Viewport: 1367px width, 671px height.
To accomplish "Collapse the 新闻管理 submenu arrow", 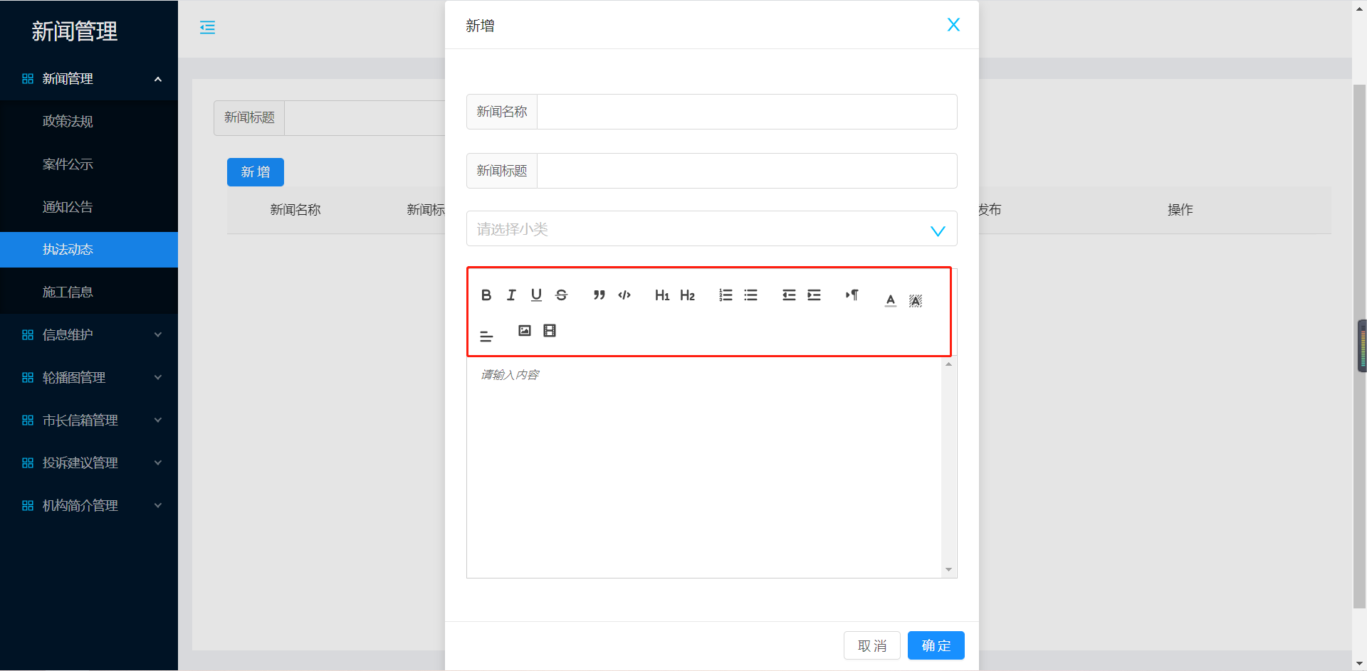I will (x=158, y=79).
